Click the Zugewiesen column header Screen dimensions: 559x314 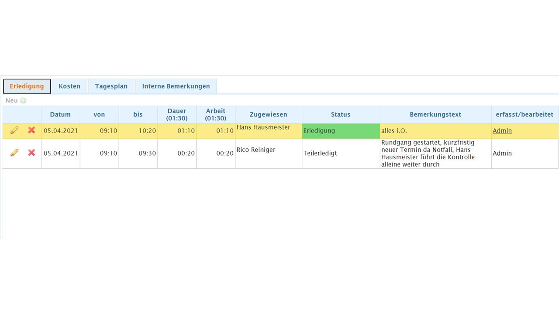tap(269, 115)
